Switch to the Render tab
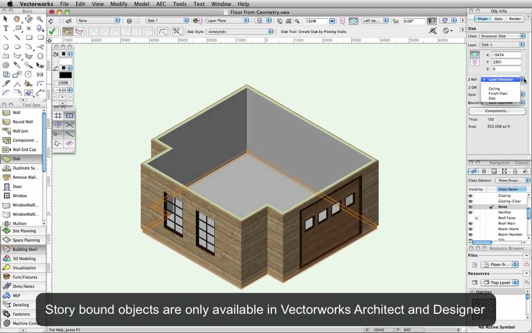Screen dimensions: 532x333 tap(515, 19)
